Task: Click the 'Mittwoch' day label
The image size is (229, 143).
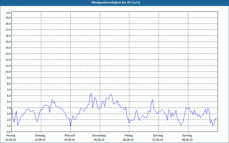Action: [x=70, y=136]
